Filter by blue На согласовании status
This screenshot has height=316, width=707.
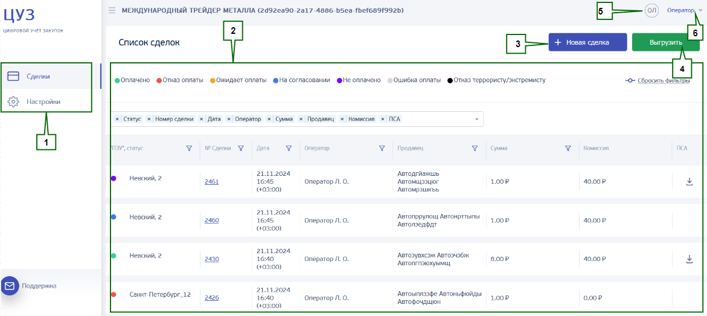click(x=302, y=80)
